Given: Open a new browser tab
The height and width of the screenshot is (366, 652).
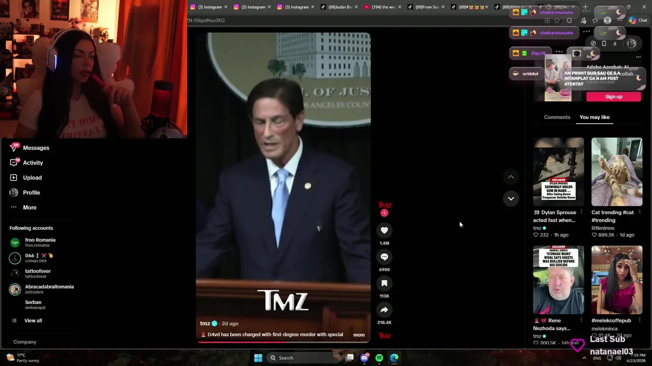Looking at the screenshot, I should point(585,7).
